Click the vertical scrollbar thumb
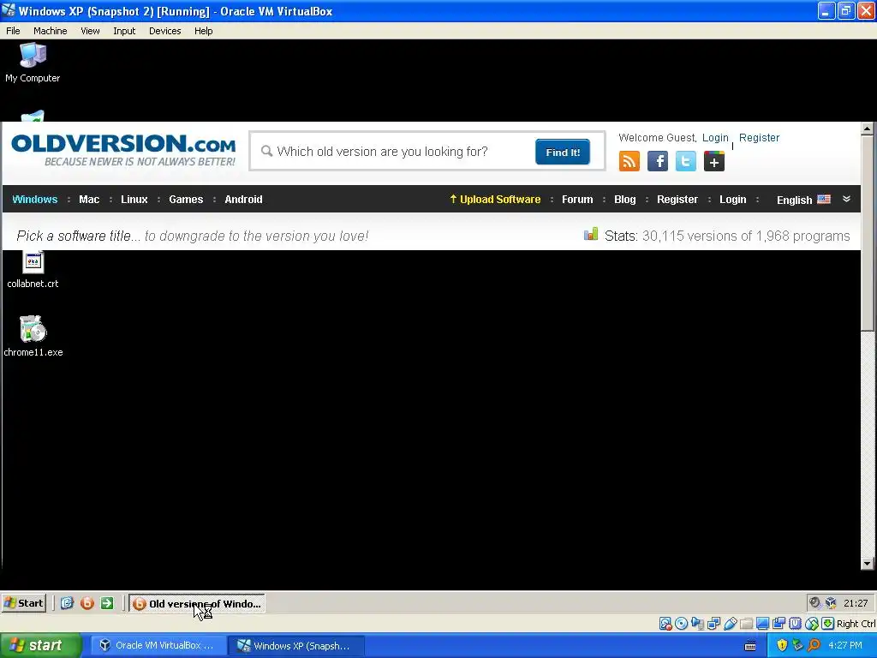 pyautogui.click(x=867, y=233)
